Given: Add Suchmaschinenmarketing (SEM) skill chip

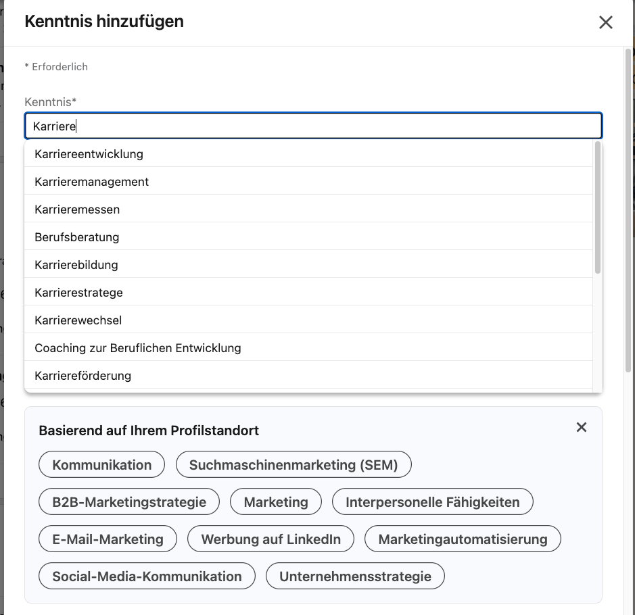Looking at the screenshot, I should coord(293,465).
